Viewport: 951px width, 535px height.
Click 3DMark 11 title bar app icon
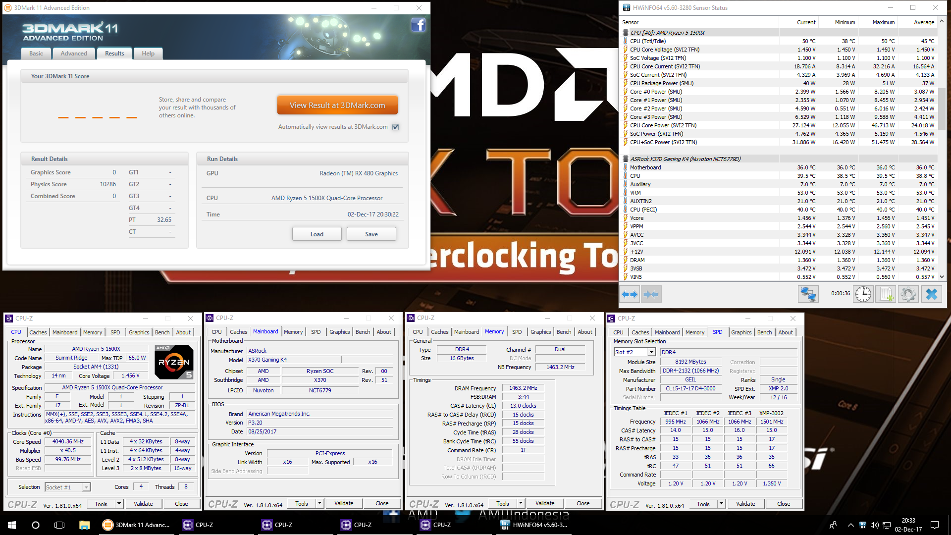[x=8, y=7]
